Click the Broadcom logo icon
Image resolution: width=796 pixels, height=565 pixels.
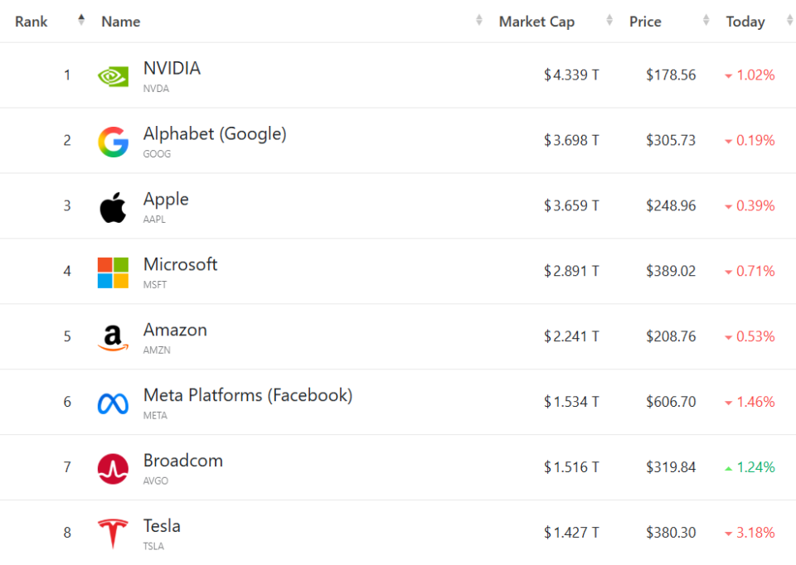coord(113,469)
